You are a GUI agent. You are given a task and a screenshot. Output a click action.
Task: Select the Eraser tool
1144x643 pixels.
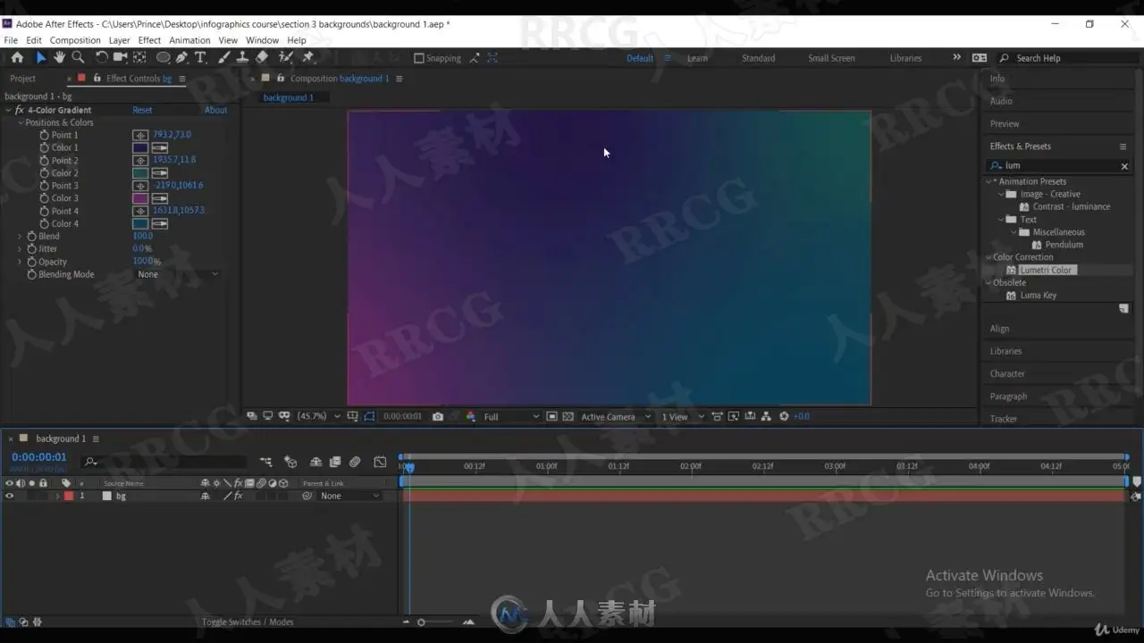pos(262,57)
